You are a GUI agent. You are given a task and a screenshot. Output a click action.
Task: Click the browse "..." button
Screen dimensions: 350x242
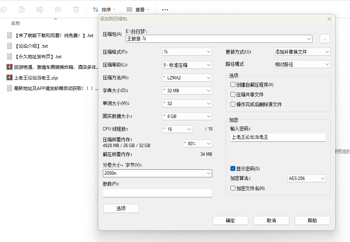coord(325,39)
